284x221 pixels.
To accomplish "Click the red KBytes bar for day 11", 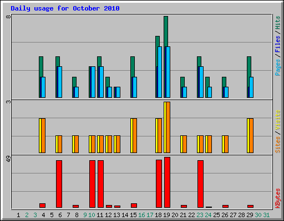I will 101,184.
